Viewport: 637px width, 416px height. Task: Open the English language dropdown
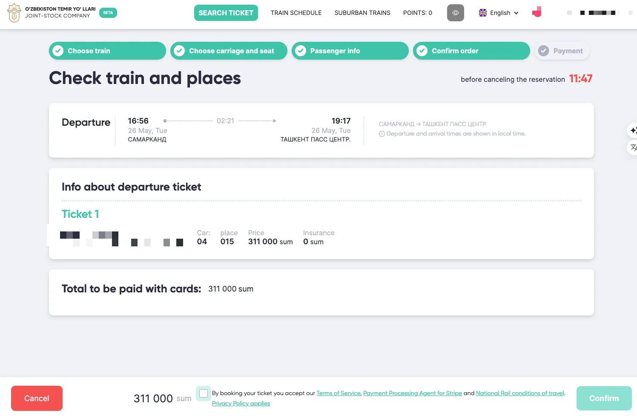[499, 13]
